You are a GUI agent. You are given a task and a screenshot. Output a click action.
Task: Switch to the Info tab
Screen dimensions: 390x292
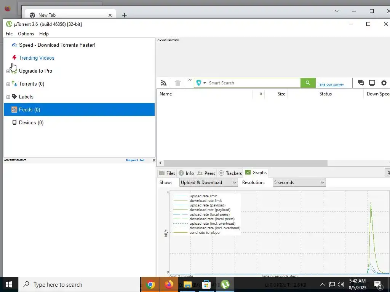coord(186,173)
